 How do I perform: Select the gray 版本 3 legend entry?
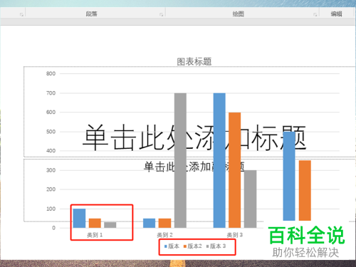point(216,246)
